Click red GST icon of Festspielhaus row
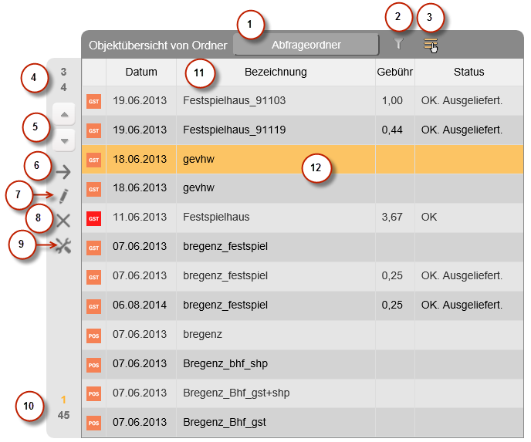This screenshot has height=442, width=531. tap(94, 218)
